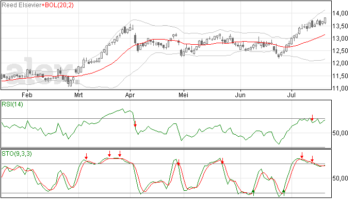Click the 14,00 price axis value
Screen dimensions: 356x199
(340, 13)
